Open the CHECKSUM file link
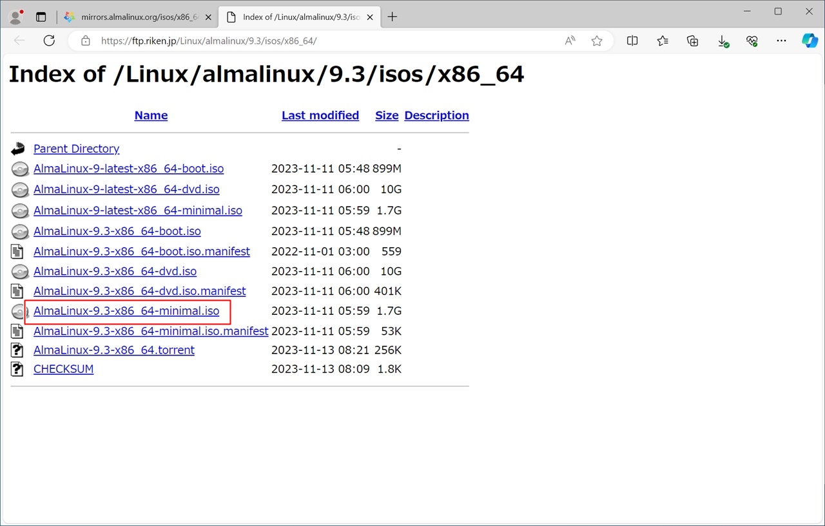 tap(63, 369)
